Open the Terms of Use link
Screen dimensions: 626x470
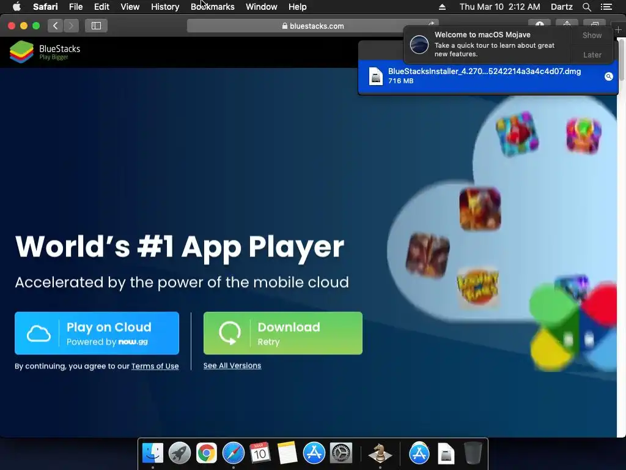(x=155, y=366)
